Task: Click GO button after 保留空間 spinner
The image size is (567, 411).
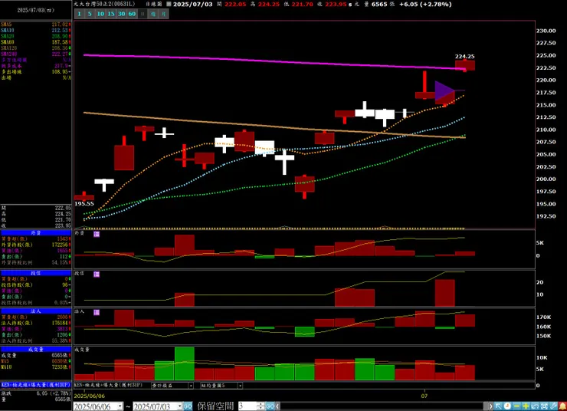Action: pyautogui.click(x=270, y=406)
